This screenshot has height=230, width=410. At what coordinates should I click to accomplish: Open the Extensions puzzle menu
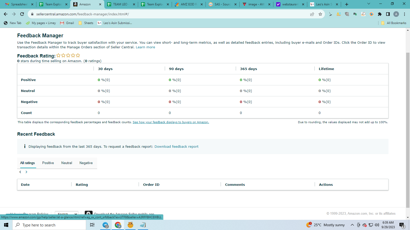[x=380, y=14]
